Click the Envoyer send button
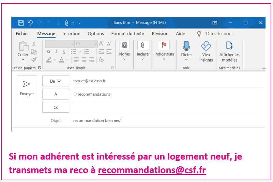273x182 pixels. (27, 88)
